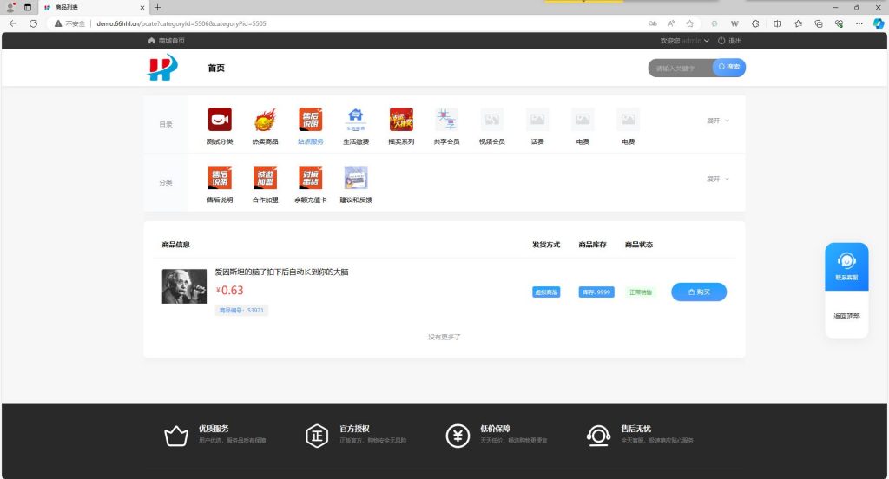Screen dimensions: 889x479
Task: Click the site logo in the header
Action: [x=162, y=68]
